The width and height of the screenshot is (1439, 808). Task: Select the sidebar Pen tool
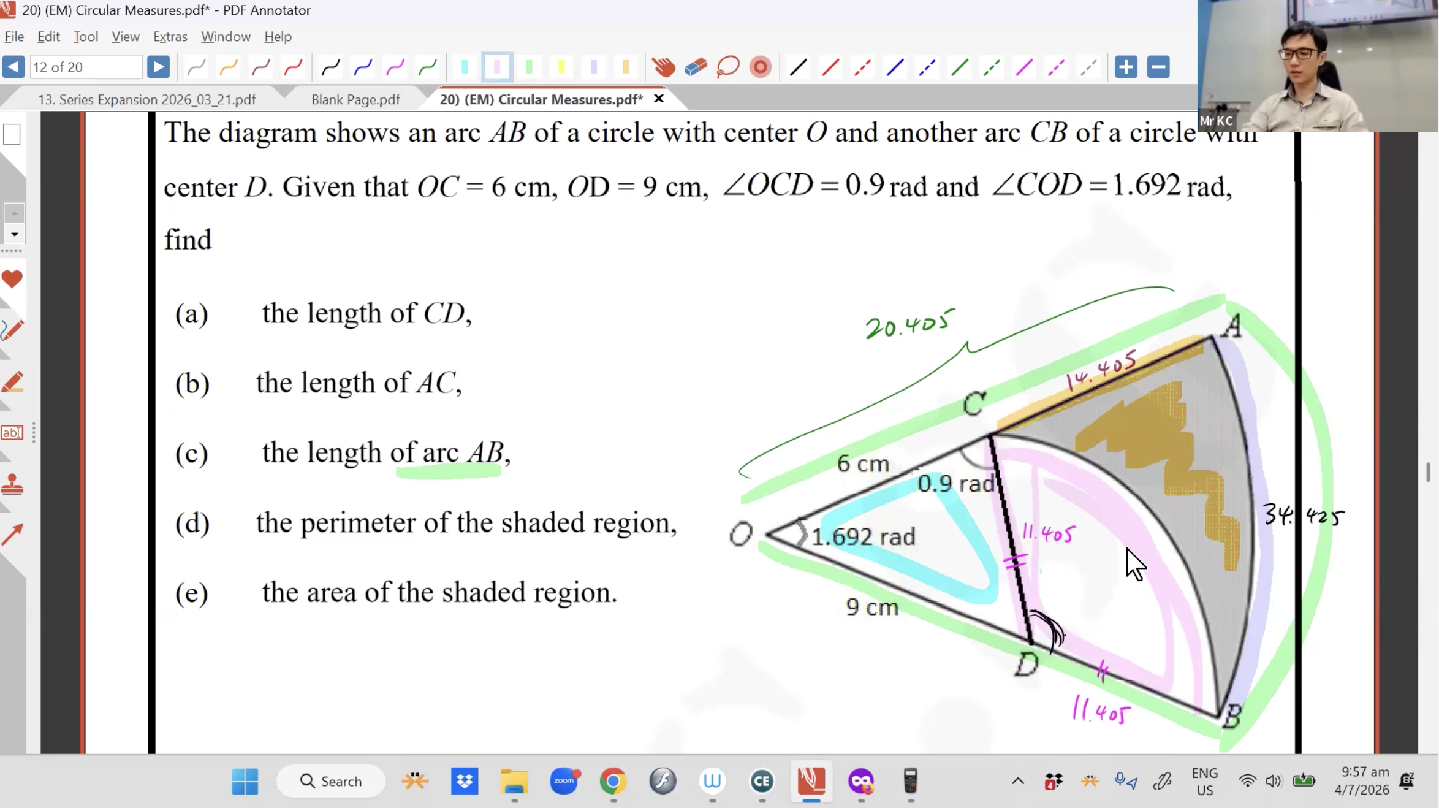point(12,330)
